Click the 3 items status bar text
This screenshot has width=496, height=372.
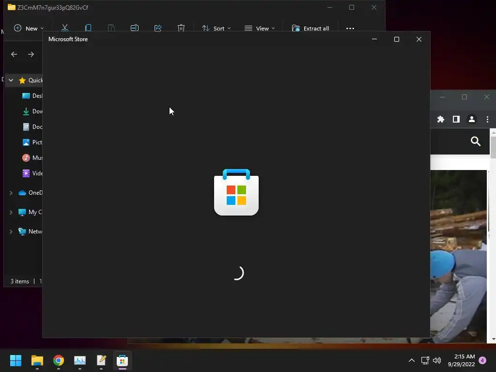pyautogui.click(x=19, y=281)
